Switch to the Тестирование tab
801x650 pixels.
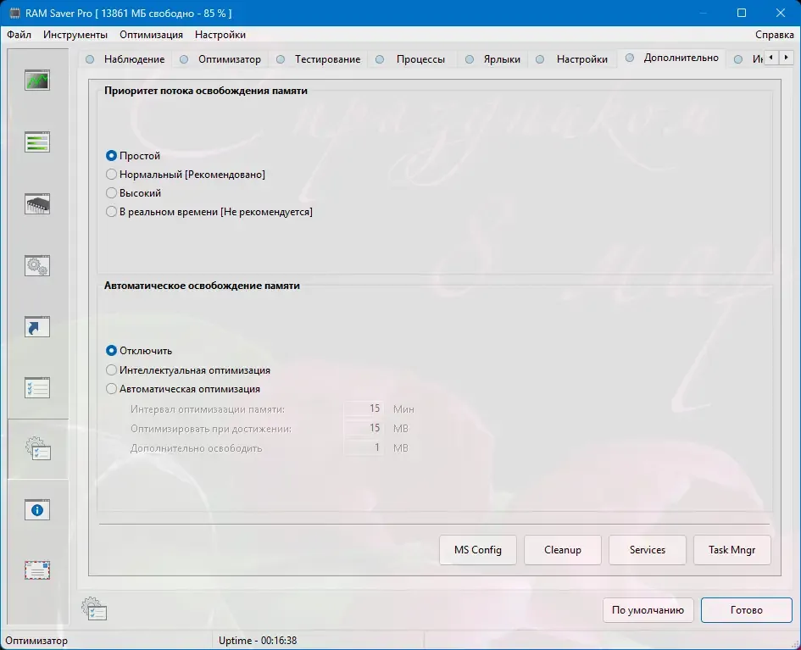click(x=319, y=59)
